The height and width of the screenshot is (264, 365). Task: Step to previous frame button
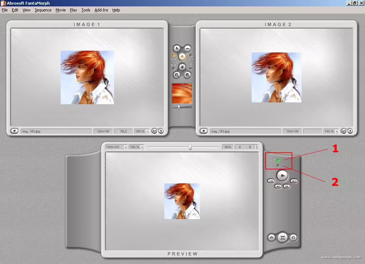click(x=278, y=186)
